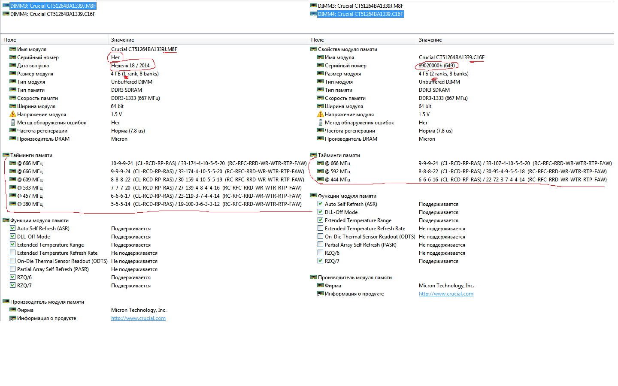The height and width of the screenshot is (386, 618).
Task: Click icon beside right Информация о продукте
Action: (x=321, y=294)
